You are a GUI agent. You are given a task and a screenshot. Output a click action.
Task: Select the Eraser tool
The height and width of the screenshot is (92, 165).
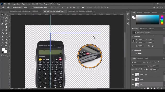pyautogui.click(x=6, y=30)
